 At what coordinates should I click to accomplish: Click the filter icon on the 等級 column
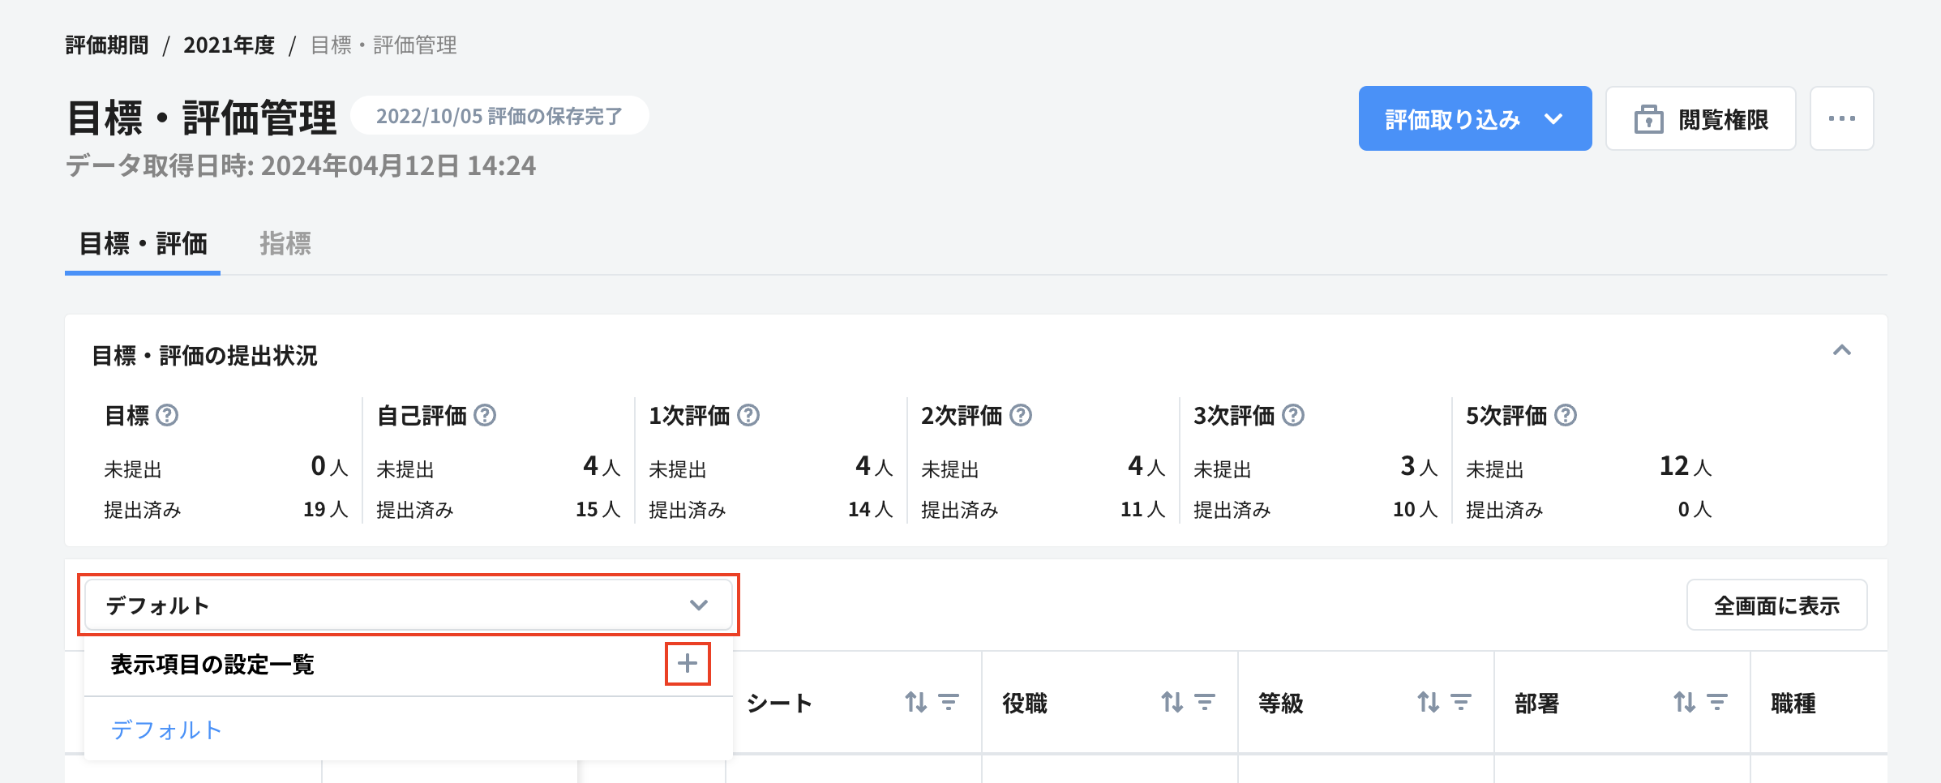(x=1462, y=704)
